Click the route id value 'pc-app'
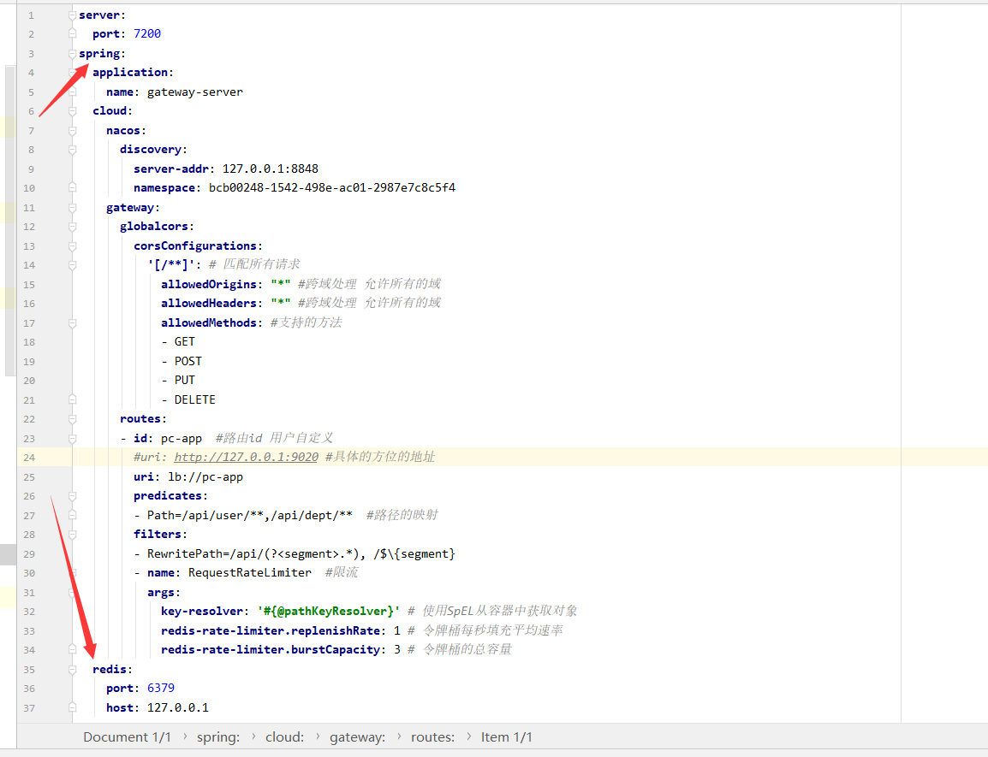This screenshot has width=988, height=757. click(x=182, y=438)
